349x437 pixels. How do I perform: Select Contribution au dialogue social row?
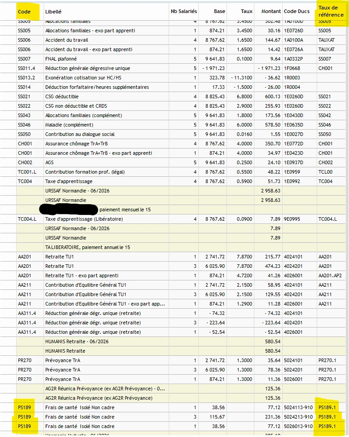pyautogui.click(x=173, y=134)
